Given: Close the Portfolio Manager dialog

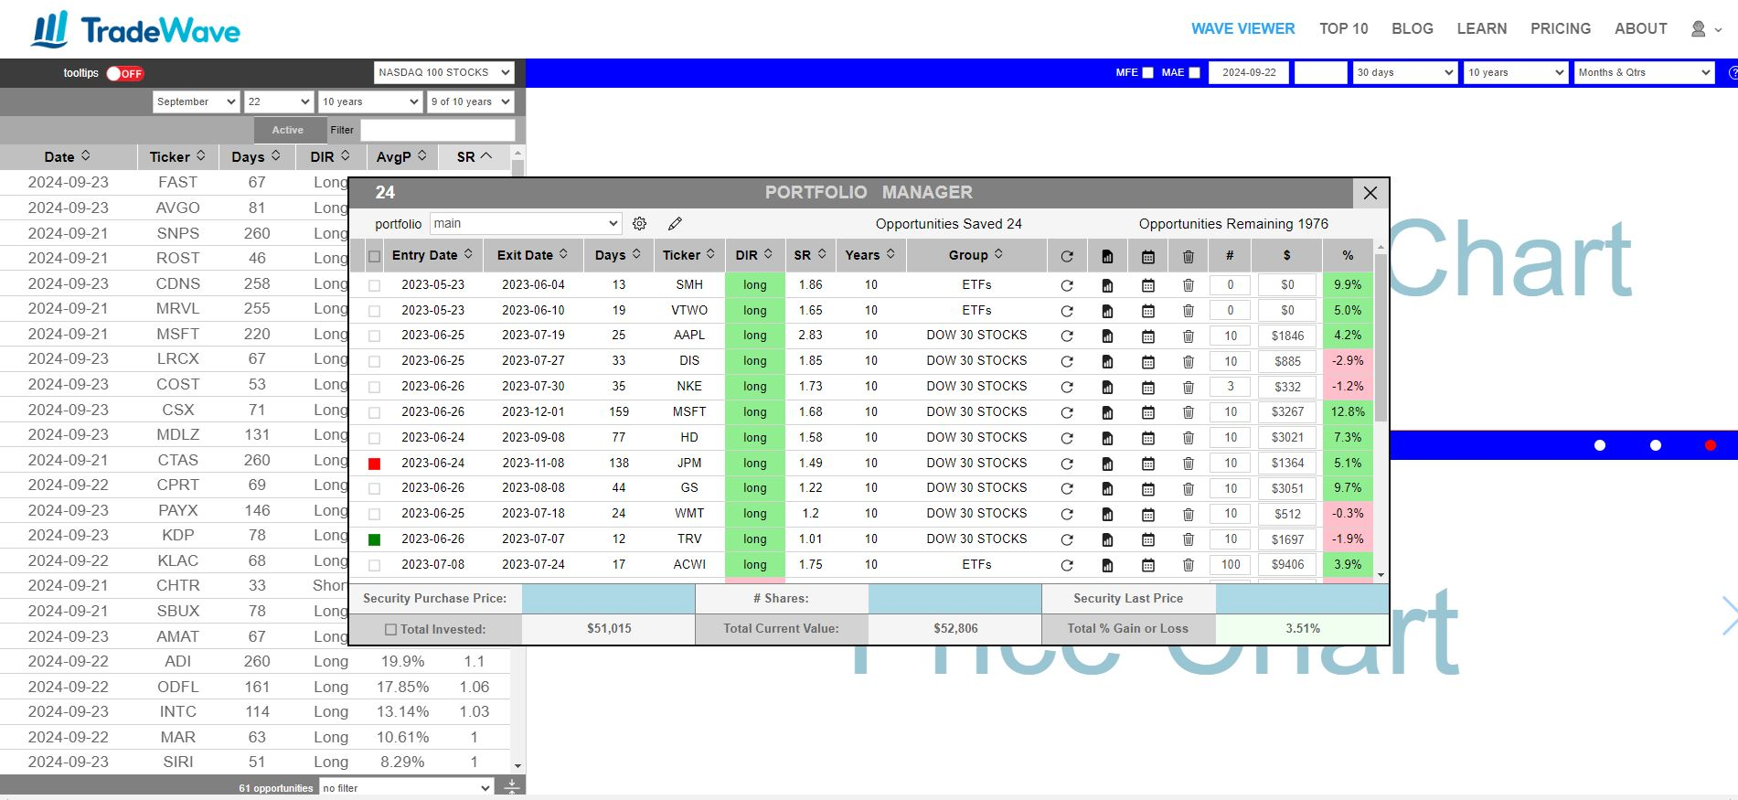Looking at the screenshot, I should (x=1370, y=193).
